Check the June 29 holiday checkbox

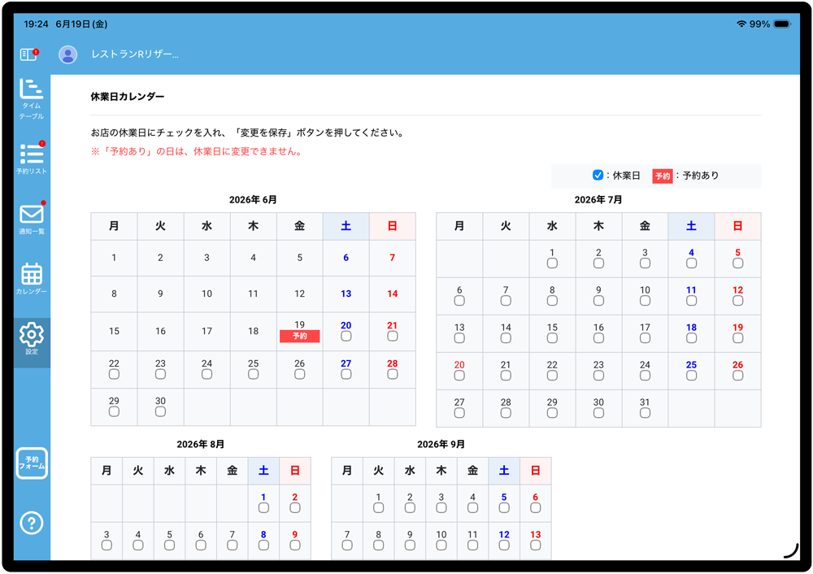tap(114, 411)
